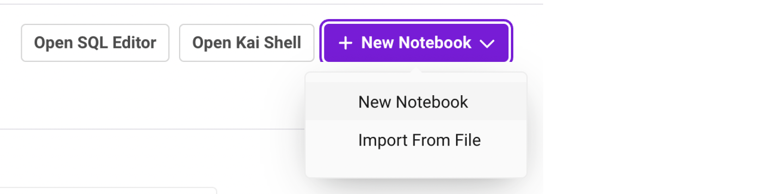Screen dimensions: 764x194
Task: Collapse the purple New Notebook dropdown button
Action: click(416, 43)
